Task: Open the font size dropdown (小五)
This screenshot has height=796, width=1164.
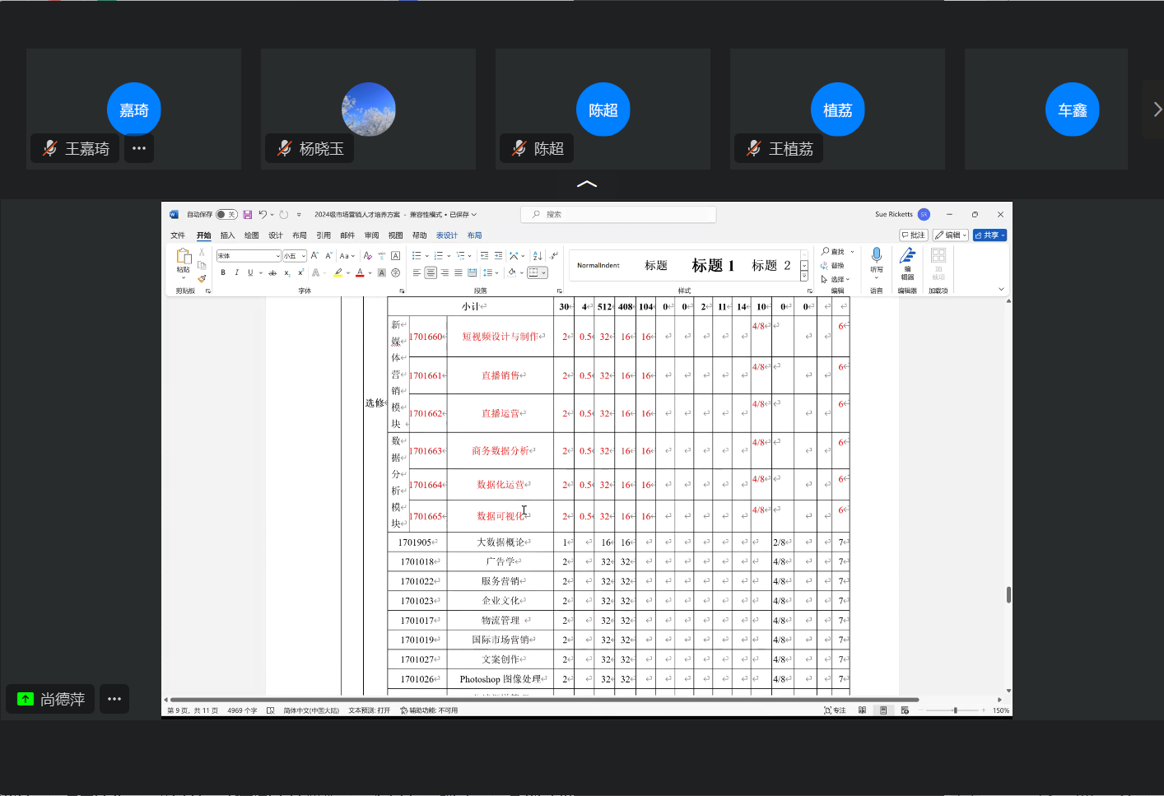Action: [303, 256]
